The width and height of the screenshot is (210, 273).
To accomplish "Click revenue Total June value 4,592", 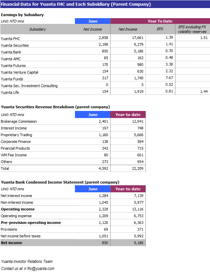I will pos(103,168).
